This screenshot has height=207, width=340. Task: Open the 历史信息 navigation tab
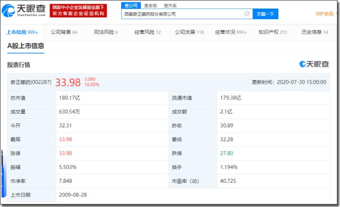point(315,32)
